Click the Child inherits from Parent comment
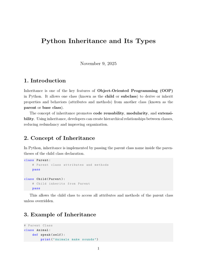Image resolution: width=197 pixels, height=263 pixels. (61, 184)
